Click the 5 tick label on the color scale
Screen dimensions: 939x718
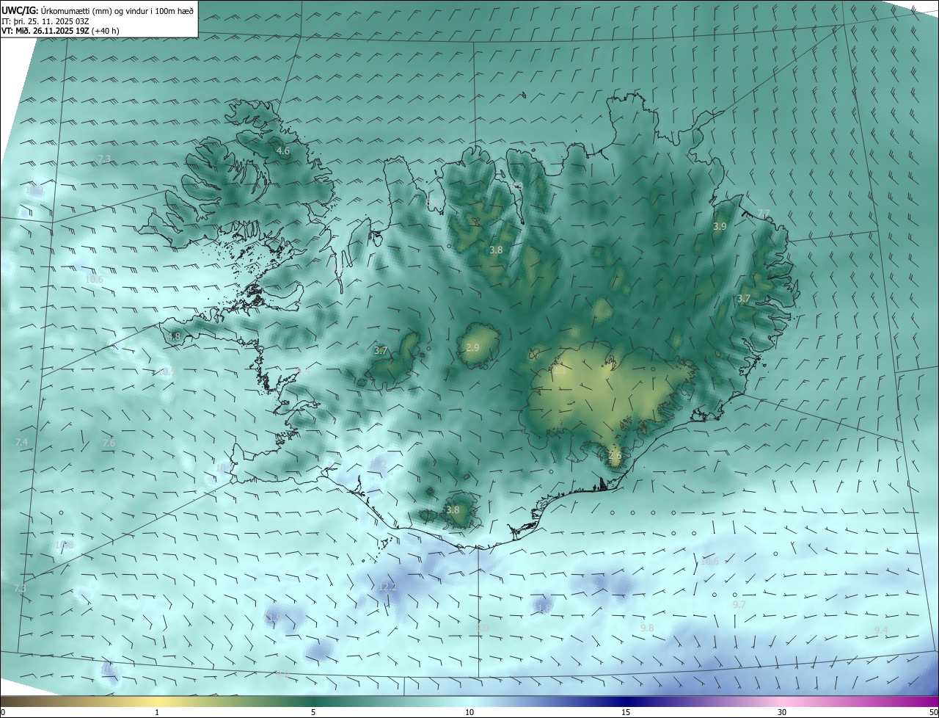pyautogui.click(x=313, y=713)
